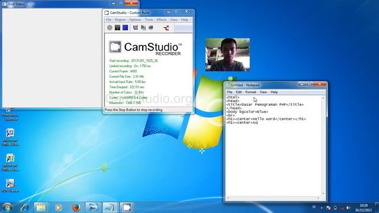This screenshot has height=213, width=379.
Task: Click the volume speaker icon in system tray
Action: pyautogui.click(x=348, y=208)
